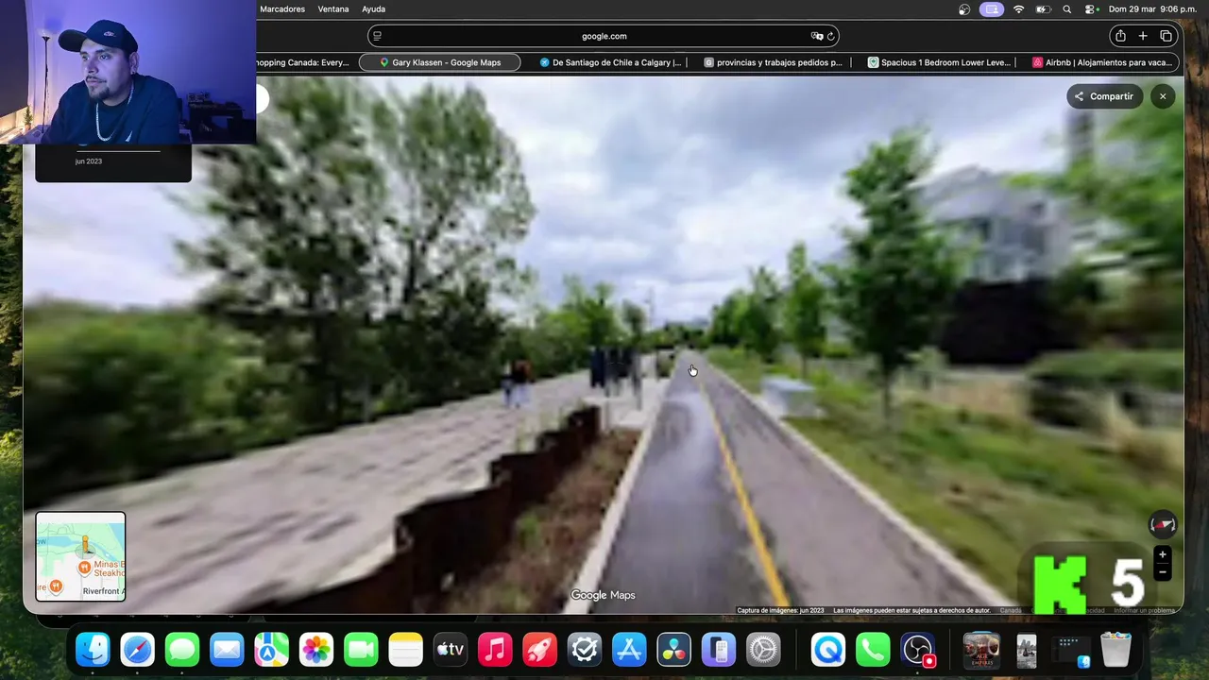This screenshot has height=680, width=1209.
Task: Click the Compartir share button
Action: click(x=1104, y=96)
